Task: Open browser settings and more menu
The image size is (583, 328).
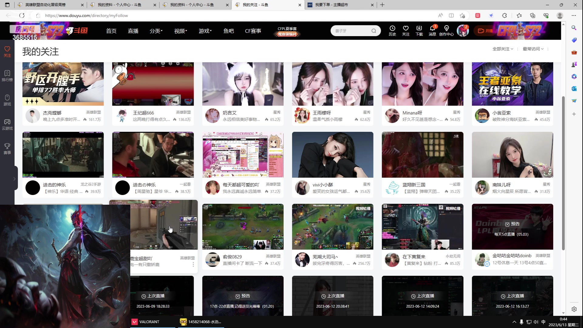Action: pyautogui.click(x=574, y=15)
